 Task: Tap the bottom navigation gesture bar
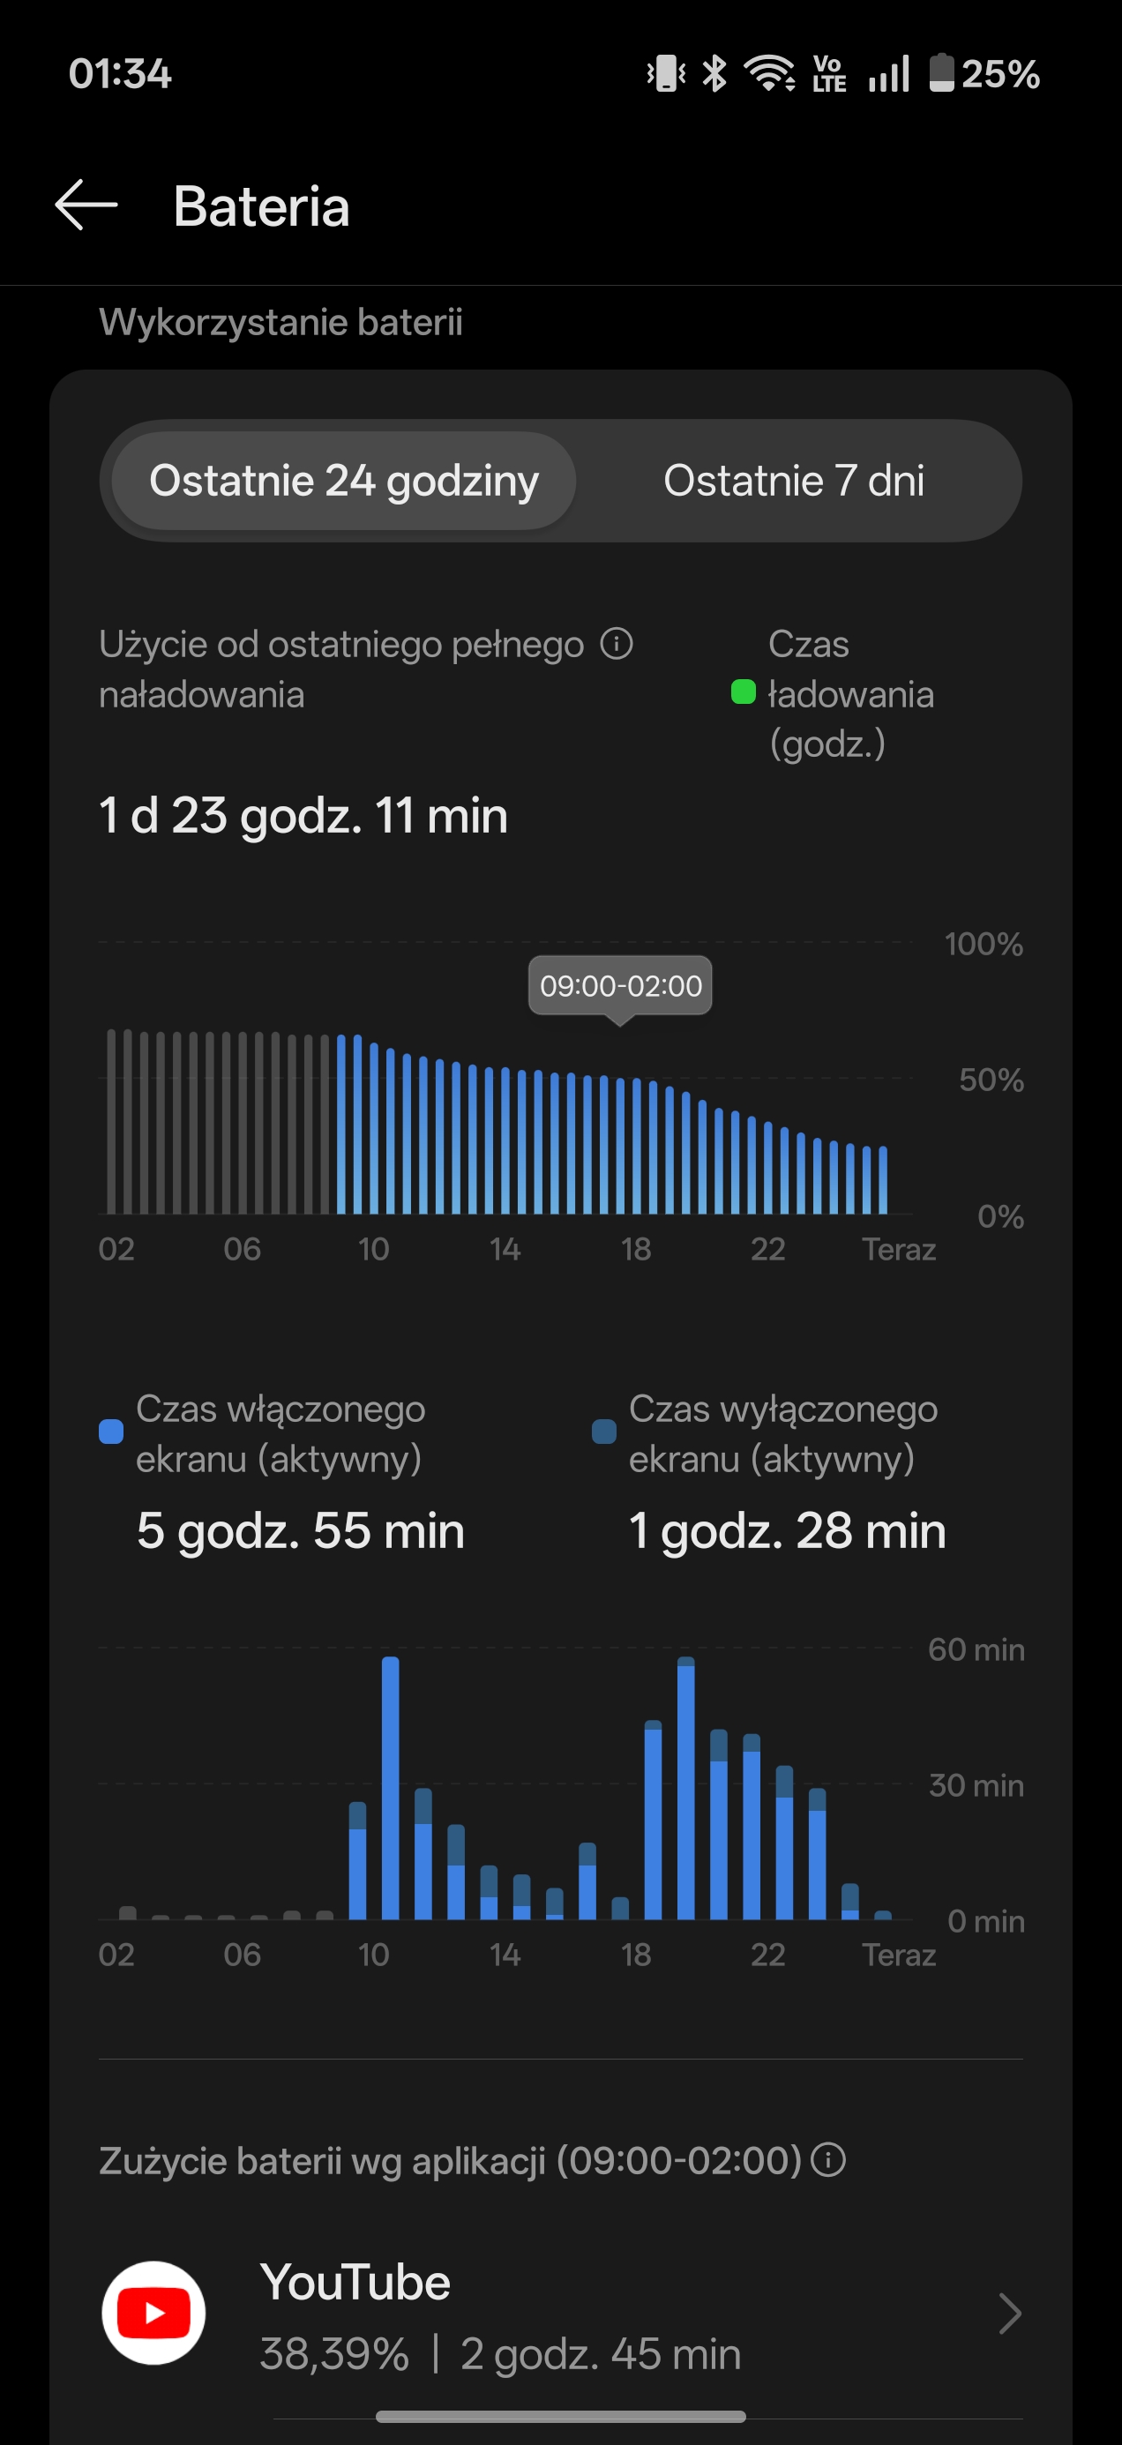[560, 2416]
